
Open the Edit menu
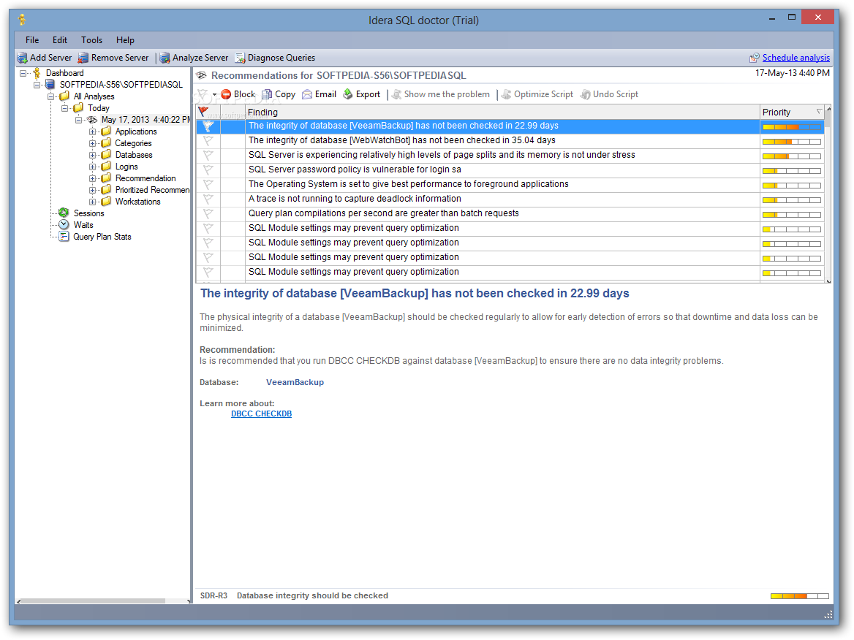click(x=60, y=39)
